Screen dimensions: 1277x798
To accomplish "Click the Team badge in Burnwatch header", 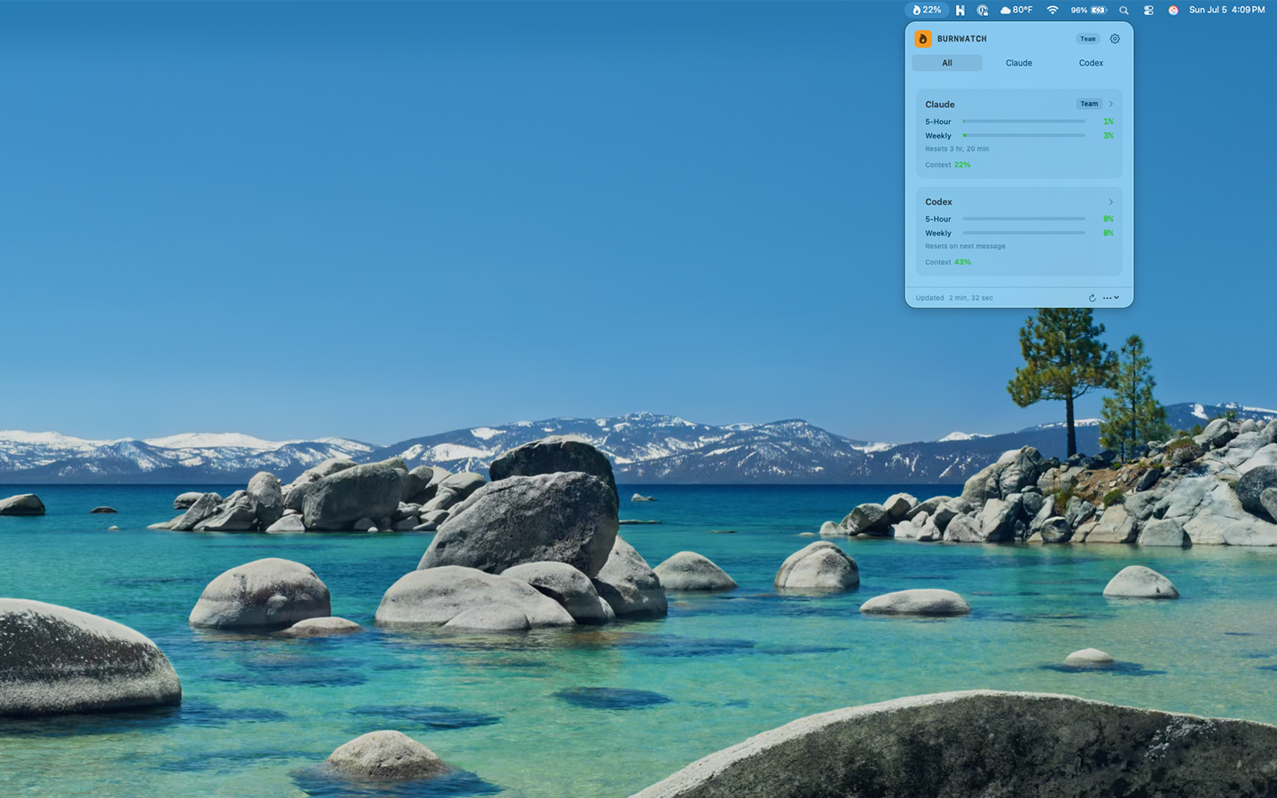I will click(1088, 39).
